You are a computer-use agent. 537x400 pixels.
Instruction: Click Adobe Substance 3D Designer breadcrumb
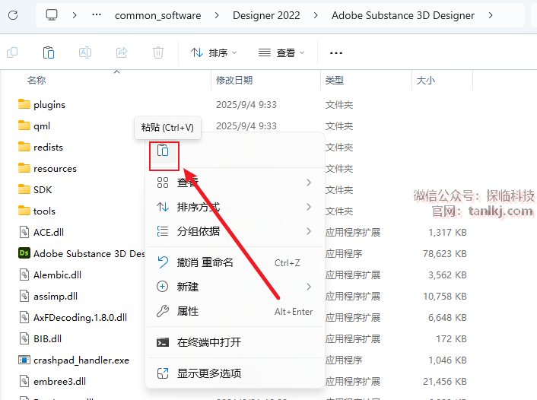(x=403, y=15)
